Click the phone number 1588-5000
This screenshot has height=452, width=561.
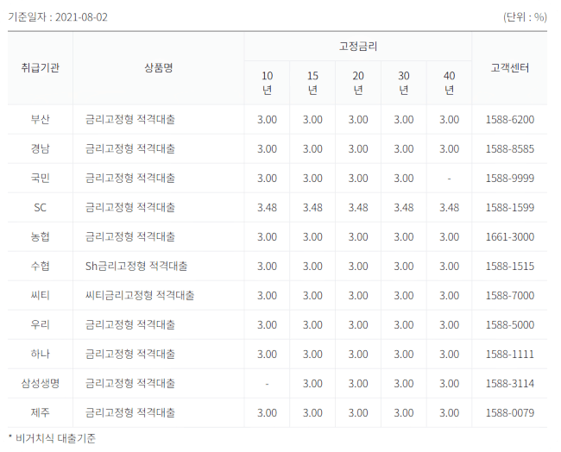(509, 324)
